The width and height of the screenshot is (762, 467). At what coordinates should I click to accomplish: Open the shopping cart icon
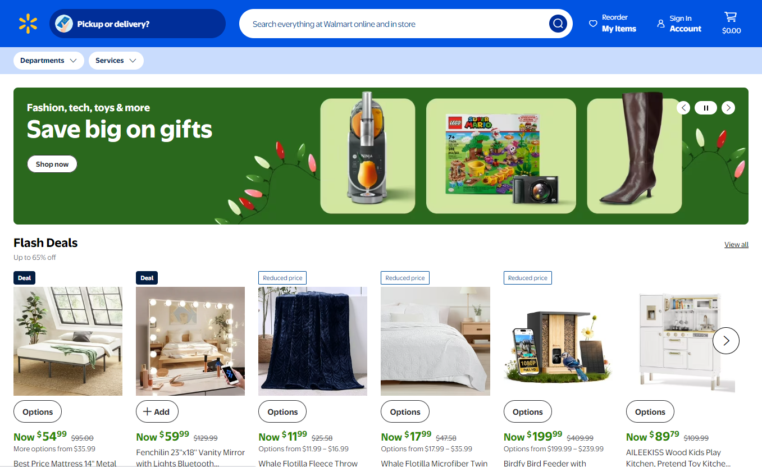coord(731,17)
